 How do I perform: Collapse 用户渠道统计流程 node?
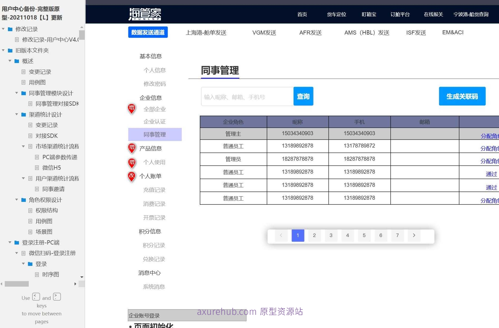(23, 178)
